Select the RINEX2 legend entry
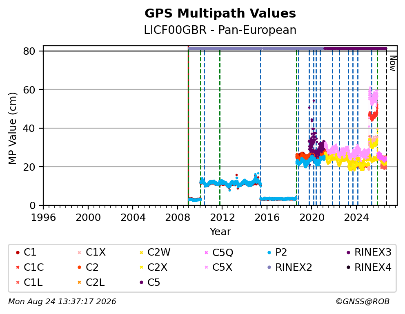This screenshot has width=405, height=314. (x=289, y=267)
